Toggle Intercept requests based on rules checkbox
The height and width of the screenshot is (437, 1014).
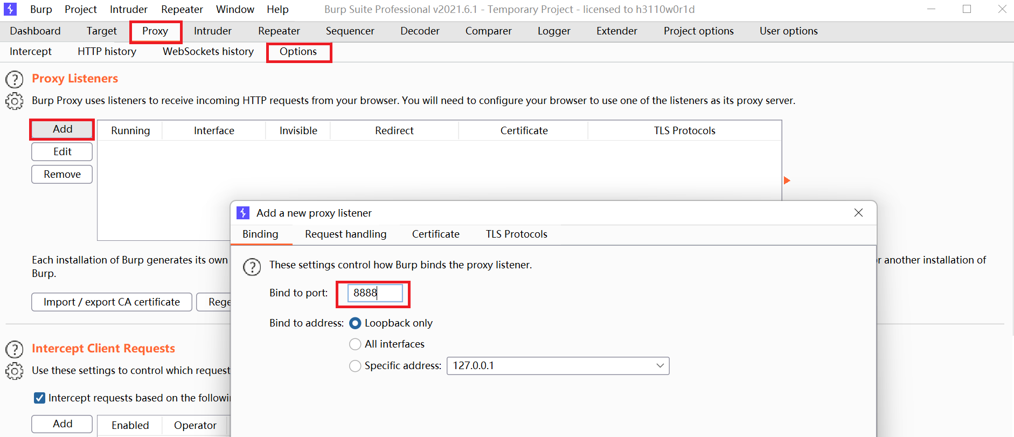pos(39,398)
